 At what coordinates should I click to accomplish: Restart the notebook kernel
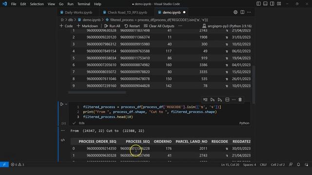tap(132, 26)
